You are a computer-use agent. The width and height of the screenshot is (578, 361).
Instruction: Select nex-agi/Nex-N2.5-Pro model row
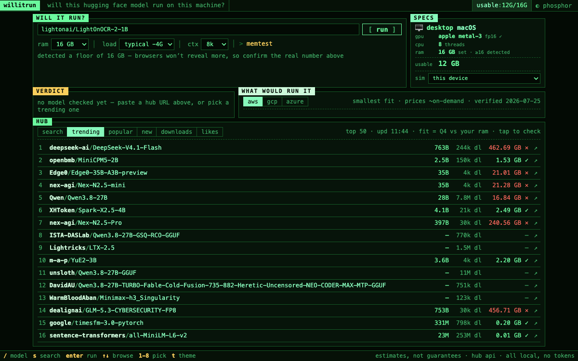[289, 223]
